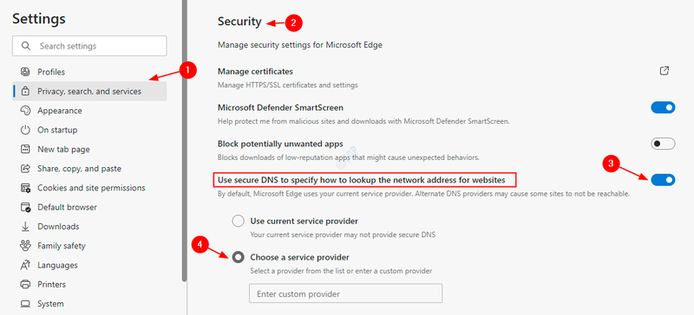694x315 pixels.
Task: Click the Share, copy, and paste icon
Action: 26,169
